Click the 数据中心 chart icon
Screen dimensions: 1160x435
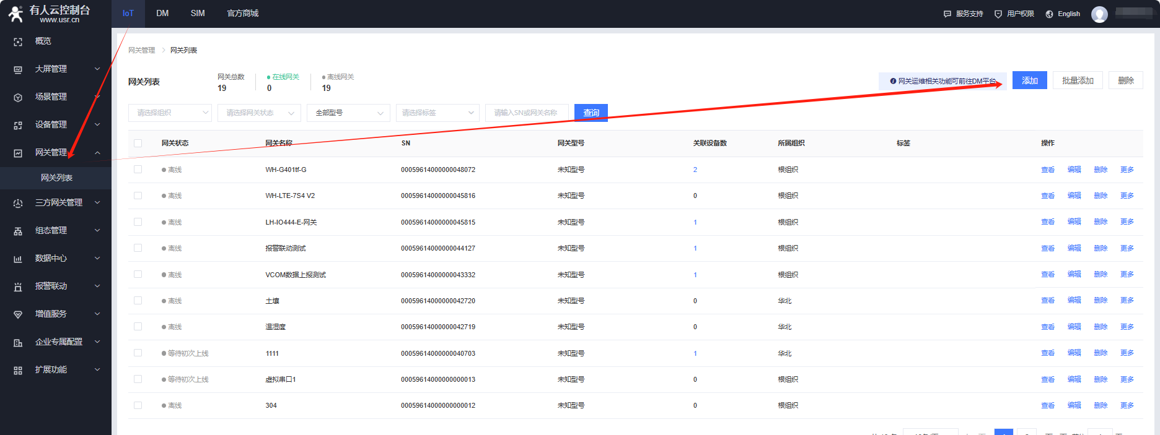[x=18, y=259]
